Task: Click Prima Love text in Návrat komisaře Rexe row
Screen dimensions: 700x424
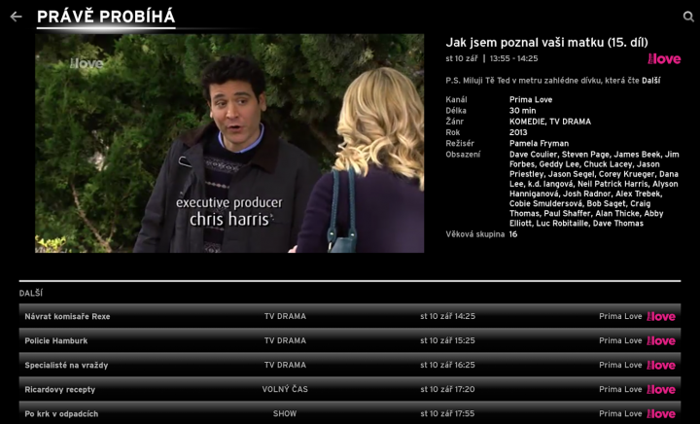Action: [x=620, y=316]
